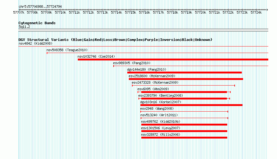Click the thin red line of nsv508358

pyautogui.click(x=157, y=53)
